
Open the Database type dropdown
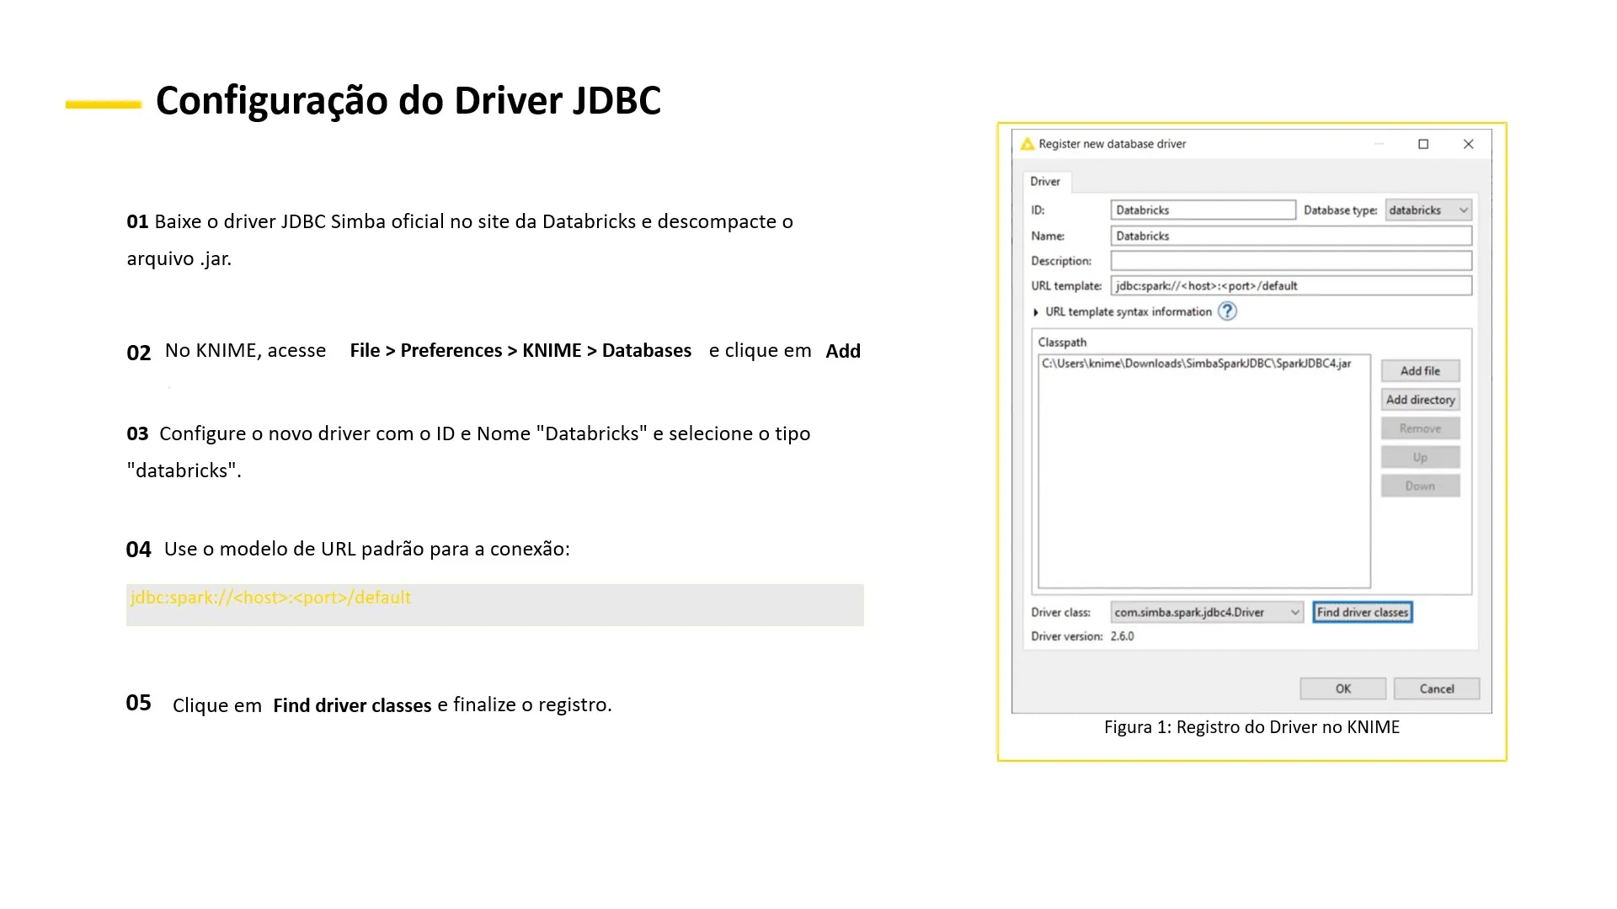pyautogui.click(x=1428, y=210)
